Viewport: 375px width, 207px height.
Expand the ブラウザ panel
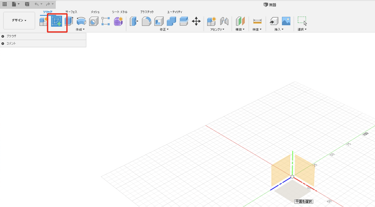pyautogui.click(x=3, y=36)
